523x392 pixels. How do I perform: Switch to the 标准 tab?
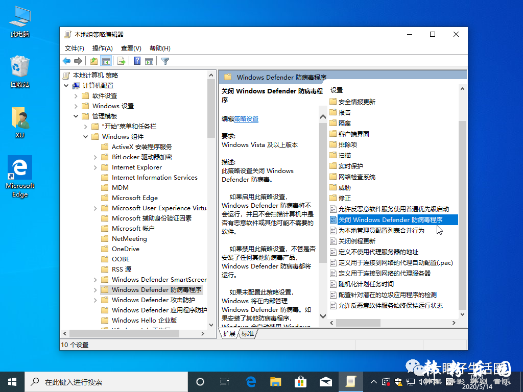(248, 333)
